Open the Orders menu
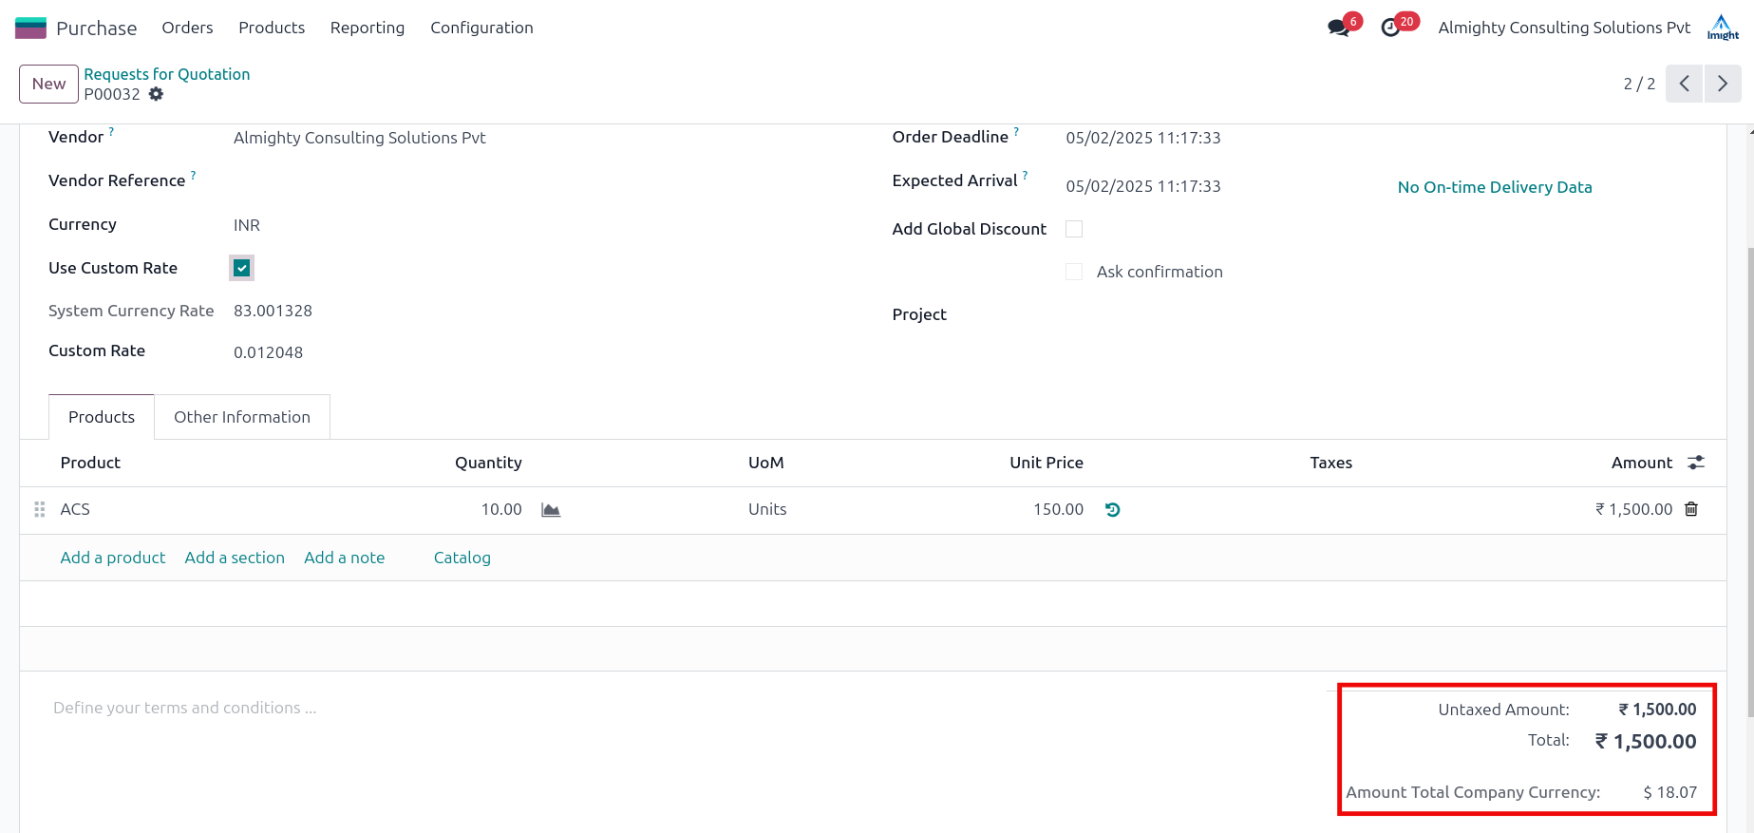This screenshot has width=1754, height=833. point(187,28)
